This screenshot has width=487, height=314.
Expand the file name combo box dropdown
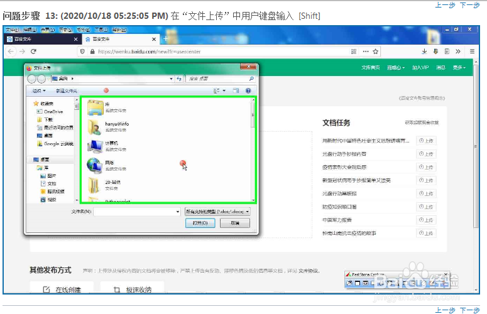click(x=178, y=212)
